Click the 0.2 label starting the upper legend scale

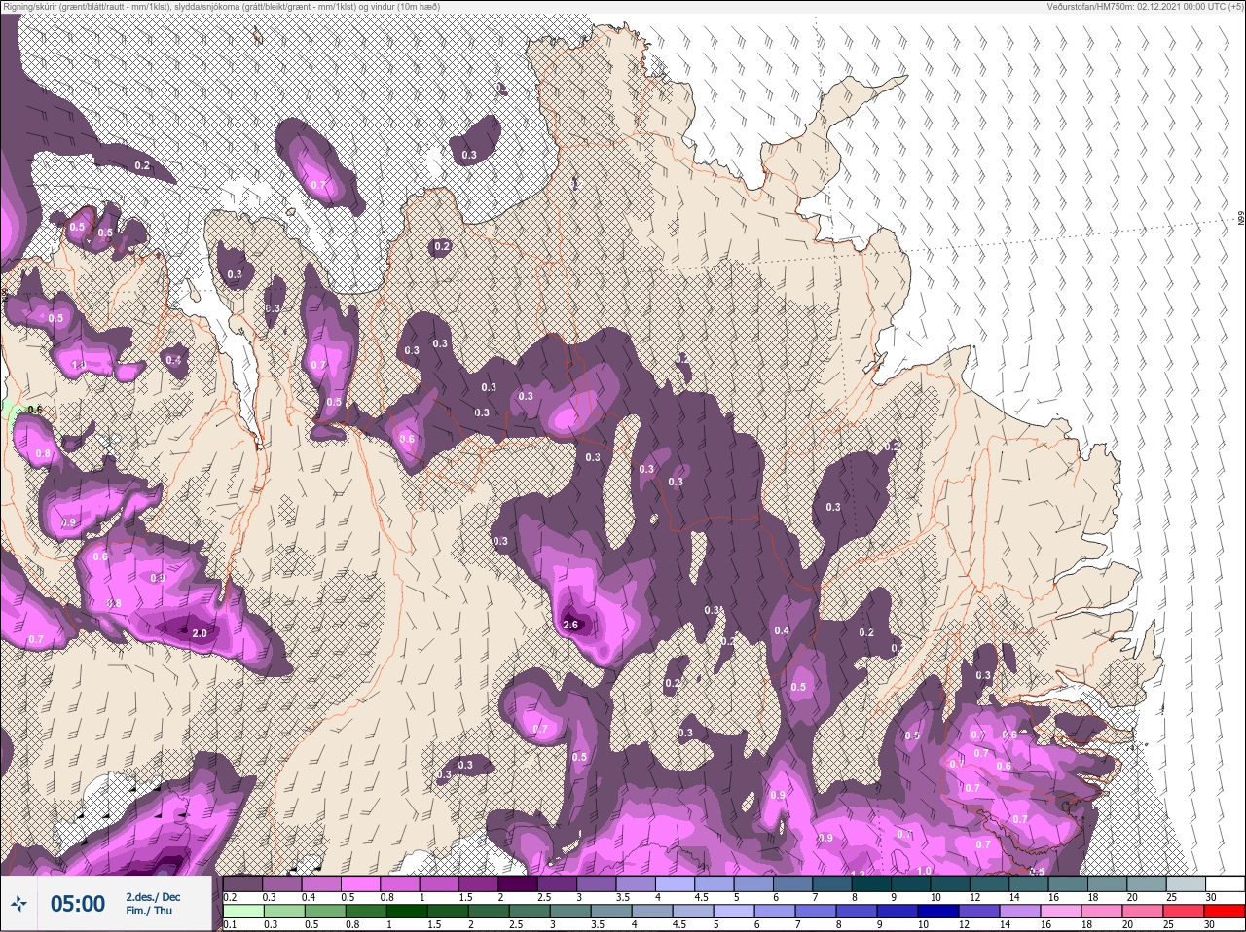230,897
